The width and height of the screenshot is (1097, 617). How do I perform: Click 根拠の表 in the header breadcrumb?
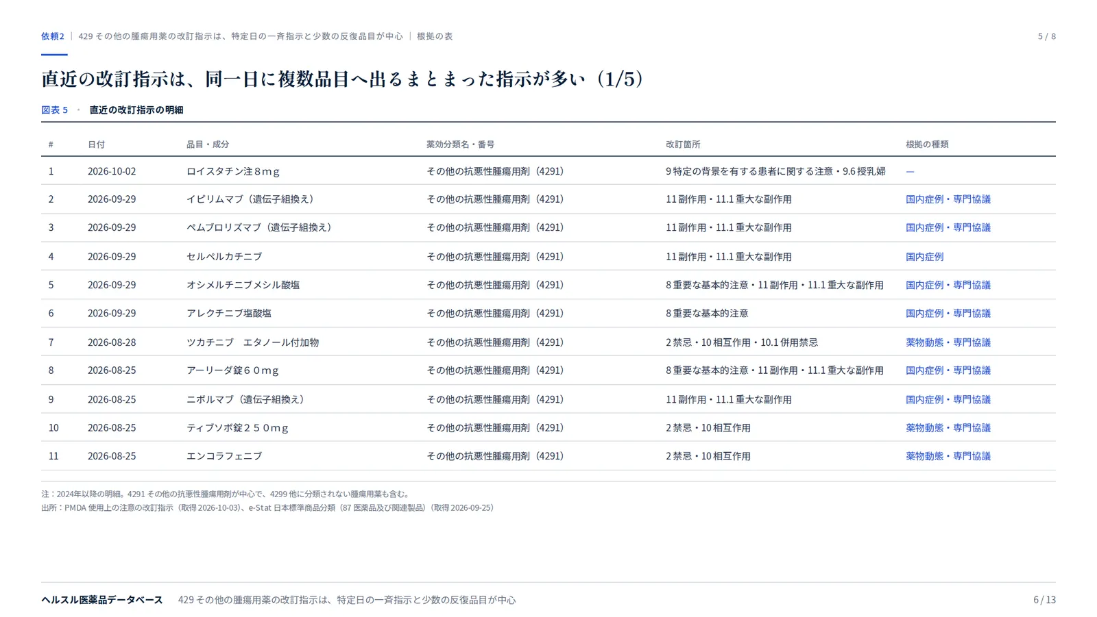pyautogui.click(x=435, y=36)
